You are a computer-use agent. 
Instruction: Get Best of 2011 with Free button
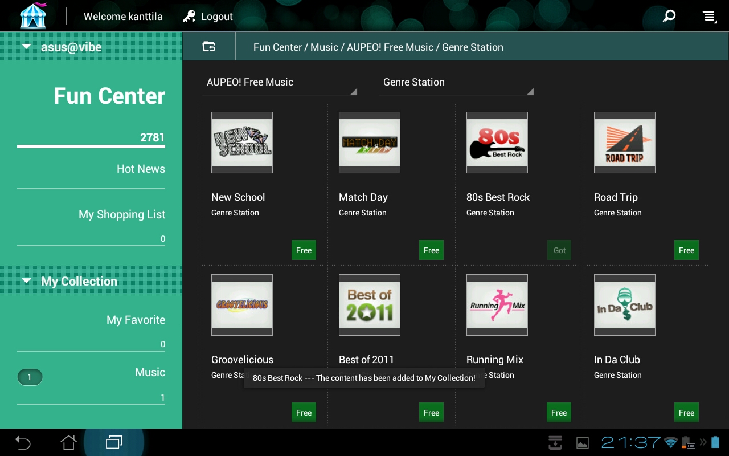432,413
